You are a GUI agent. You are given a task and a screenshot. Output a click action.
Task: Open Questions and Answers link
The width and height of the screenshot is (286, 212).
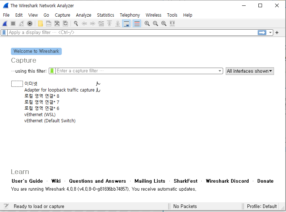(97, 181)
